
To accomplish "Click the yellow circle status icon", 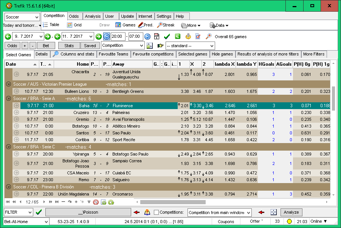I will [289, 222].
